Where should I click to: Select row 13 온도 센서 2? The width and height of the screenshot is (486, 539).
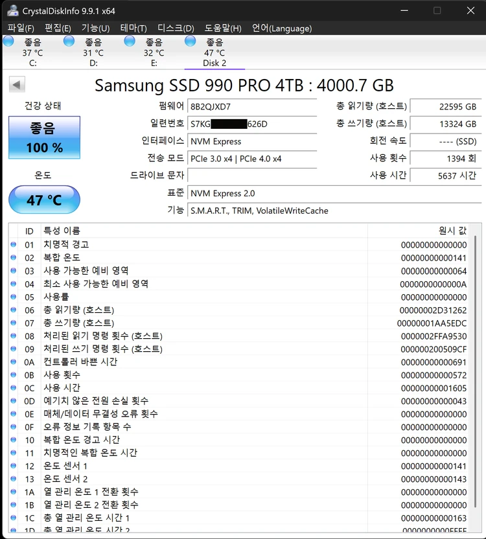(x=240, y=479)
